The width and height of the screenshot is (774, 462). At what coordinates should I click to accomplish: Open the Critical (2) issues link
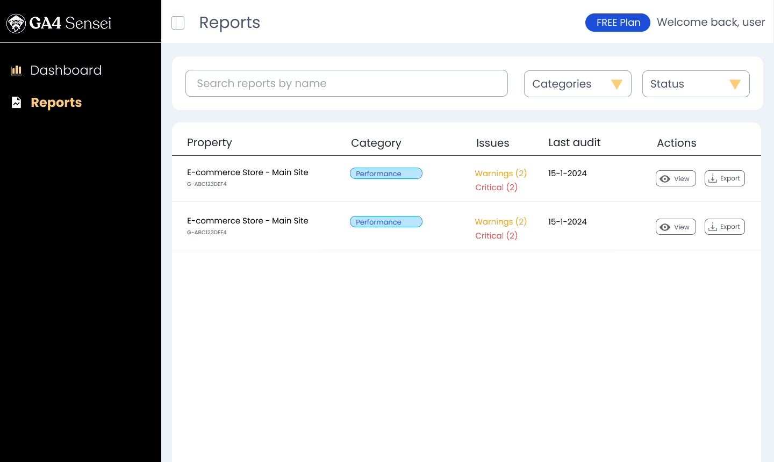coord(496,187)
